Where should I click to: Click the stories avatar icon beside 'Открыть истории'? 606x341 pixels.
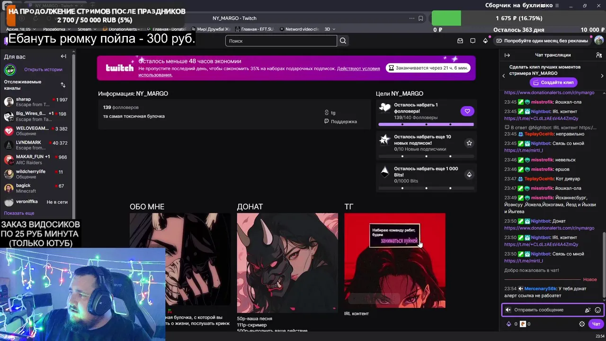coord(10,70)
